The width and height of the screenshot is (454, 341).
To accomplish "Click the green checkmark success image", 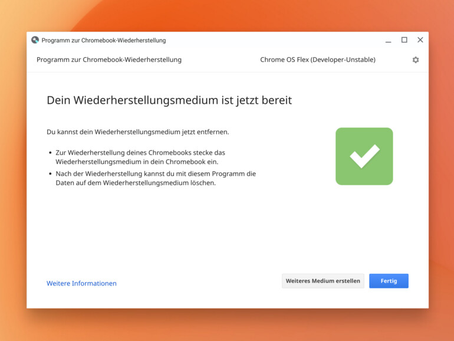I will coord(364,156).
